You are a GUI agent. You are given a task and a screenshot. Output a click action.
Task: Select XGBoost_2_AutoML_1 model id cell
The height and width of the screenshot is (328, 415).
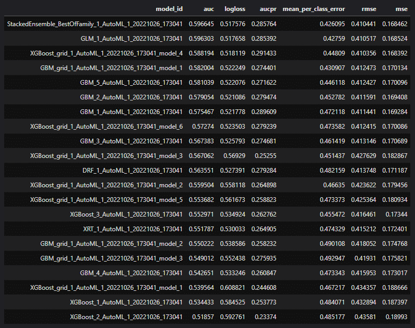pyautogui.click(x=126, y=317)
